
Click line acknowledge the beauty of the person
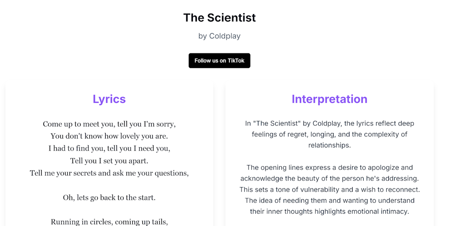click(x=329, y=178)
